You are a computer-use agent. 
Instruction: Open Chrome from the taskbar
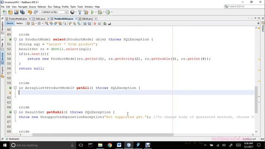[110, 145]
